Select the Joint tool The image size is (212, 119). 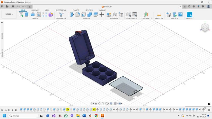click(115, 15)
